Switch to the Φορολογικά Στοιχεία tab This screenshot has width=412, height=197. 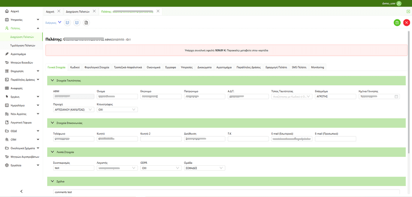[97, 67]
